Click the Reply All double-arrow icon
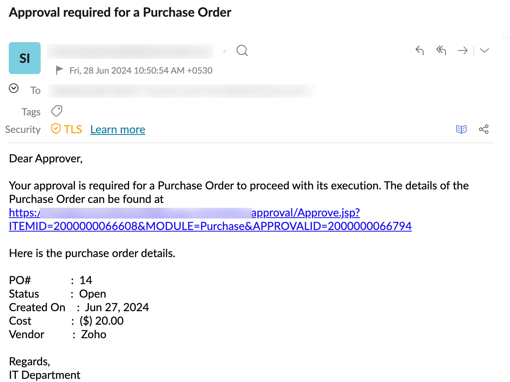510x382 pixels. pyautogui.click(x=441, y=50)
